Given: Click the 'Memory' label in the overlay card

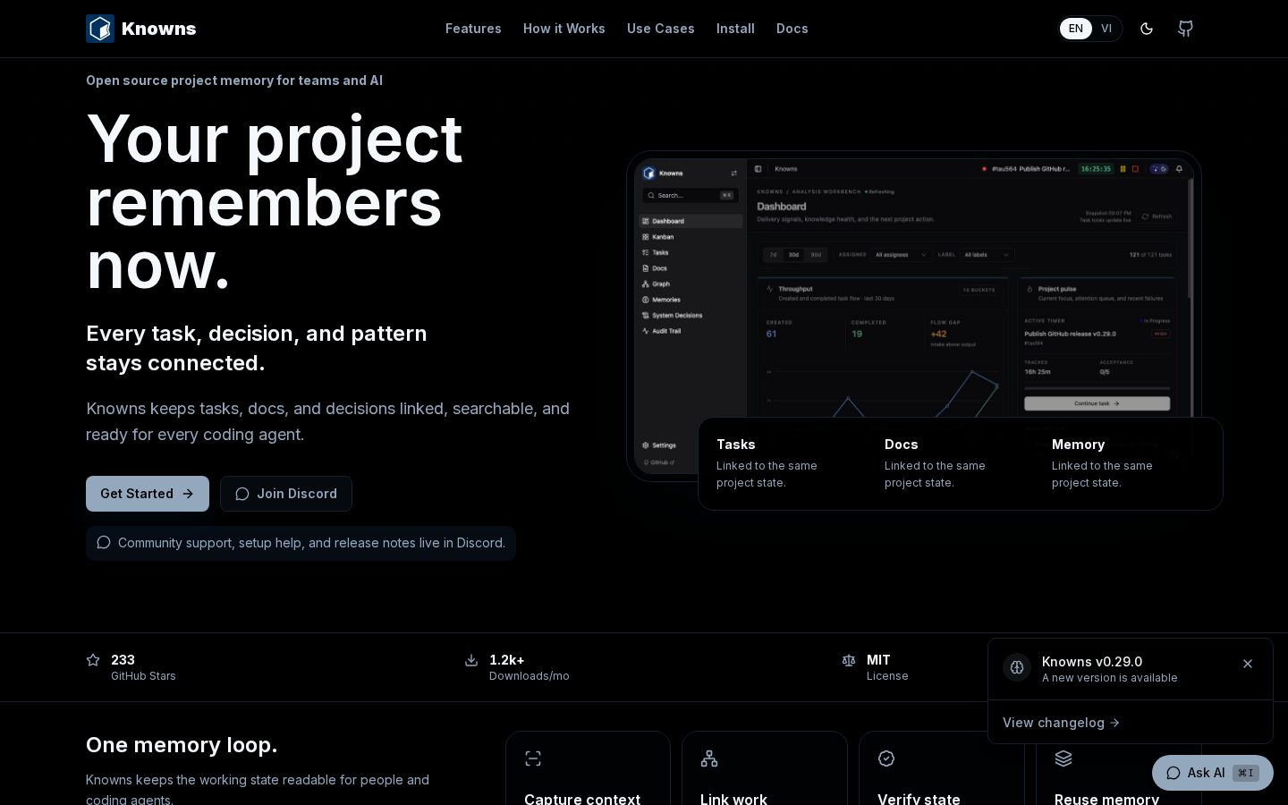Looking at the screenshot, I should click(1078, 445).
